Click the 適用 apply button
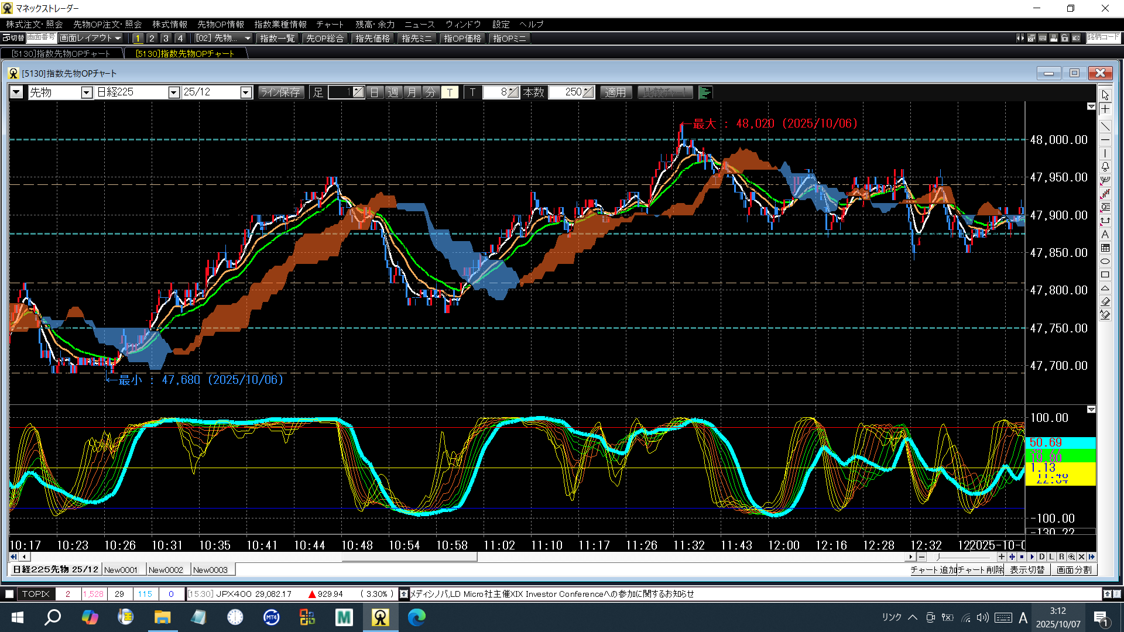Image resolution: width=1124 pixels, height=632 pixels. [x=615, y=92]
